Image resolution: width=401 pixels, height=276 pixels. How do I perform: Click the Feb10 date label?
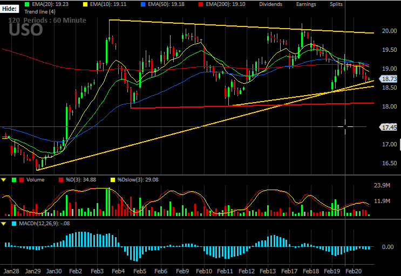click(204, 271)
